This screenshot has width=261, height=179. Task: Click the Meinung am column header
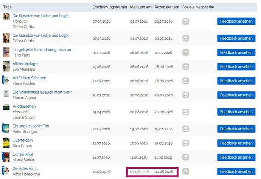(x=141, y=7)
